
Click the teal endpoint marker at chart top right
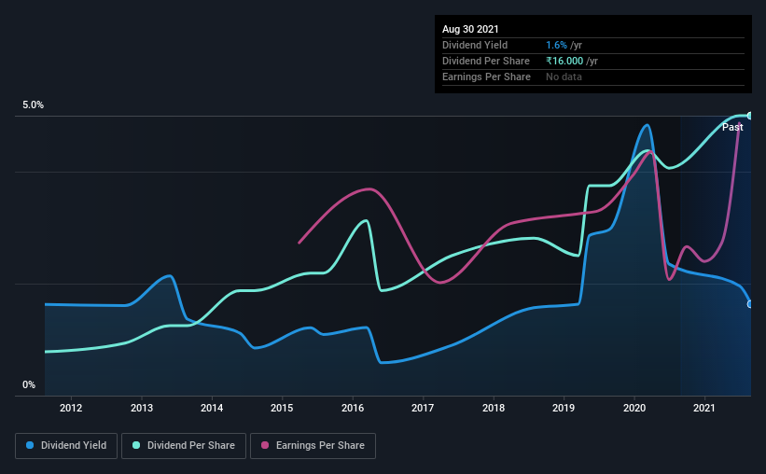750,116
